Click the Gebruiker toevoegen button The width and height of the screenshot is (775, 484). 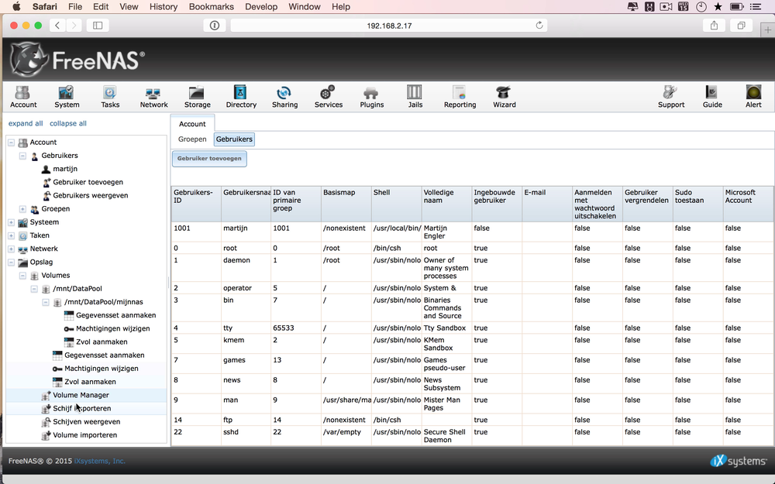[x=209, y=159]
